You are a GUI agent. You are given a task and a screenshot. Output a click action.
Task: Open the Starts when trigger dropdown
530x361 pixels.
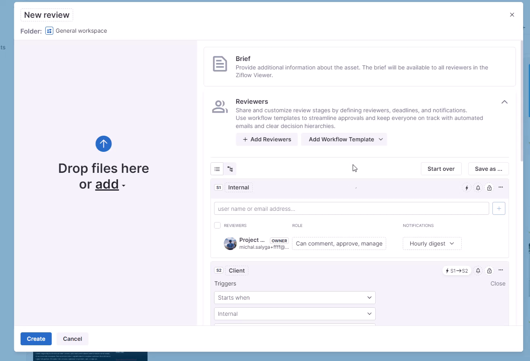[295, 298]
